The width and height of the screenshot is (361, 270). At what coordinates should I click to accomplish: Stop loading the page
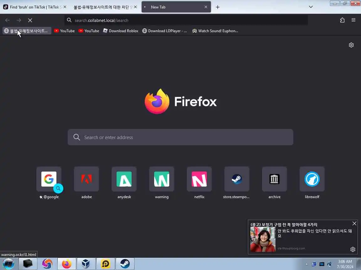point(30,20)
